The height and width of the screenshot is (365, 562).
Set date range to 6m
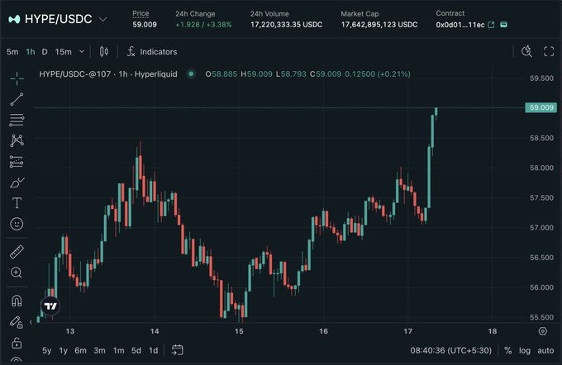pyautogui.click(x=80, y=350)
